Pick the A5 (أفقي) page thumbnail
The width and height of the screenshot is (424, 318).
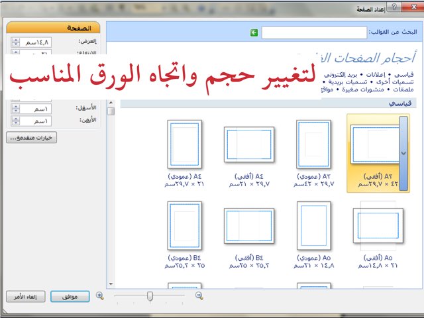pos(378,225)
